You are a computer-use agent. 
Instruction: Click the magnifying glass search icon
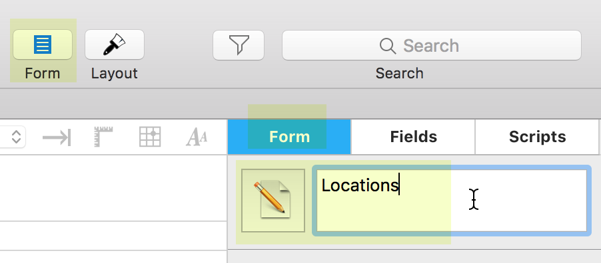click(388, 46)
